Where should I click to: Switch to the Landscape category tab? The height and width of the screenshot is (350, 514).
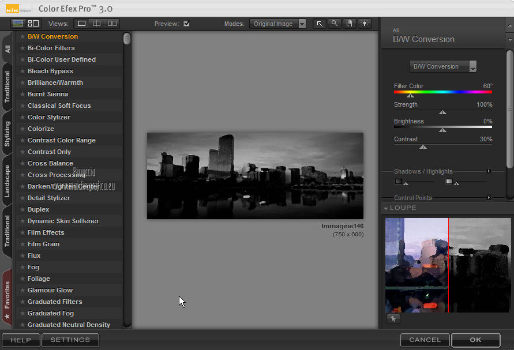[7, 181]
